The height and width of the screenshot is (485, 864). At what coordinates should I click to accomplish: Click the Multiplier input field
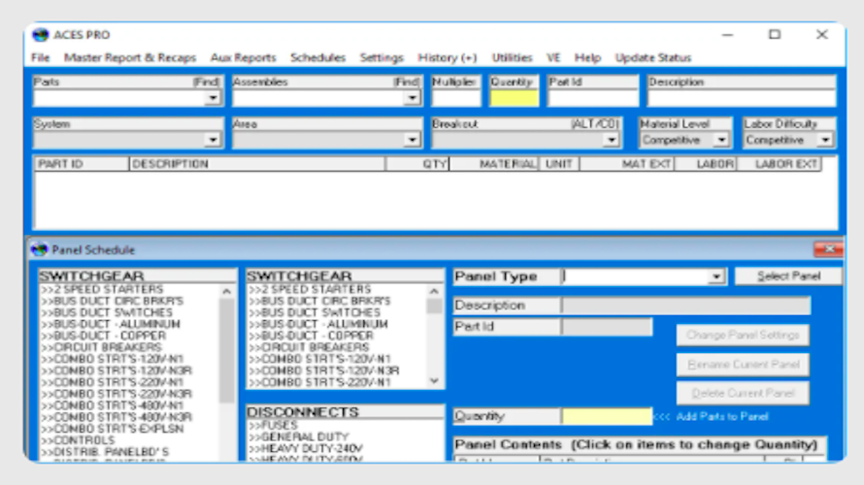point(455,99)
